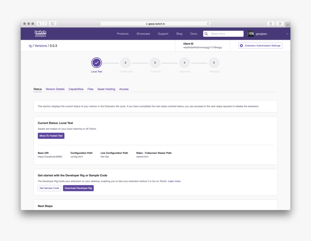
Task: Click the Safari forward arrow
Action: point(44,23)
